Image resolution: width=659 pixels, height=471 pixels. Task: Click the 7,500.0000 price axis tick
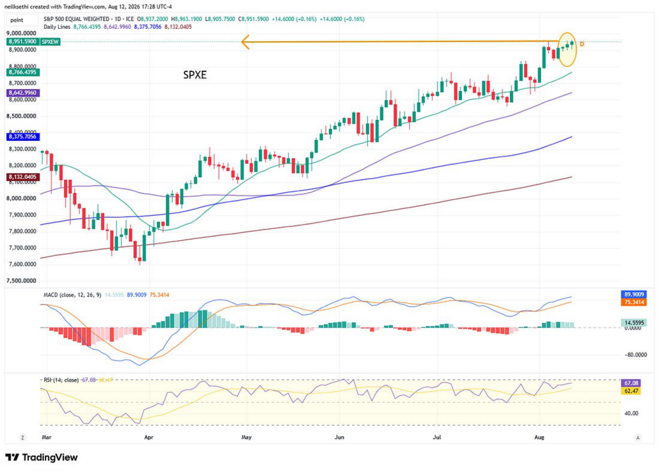coord(21,281)
